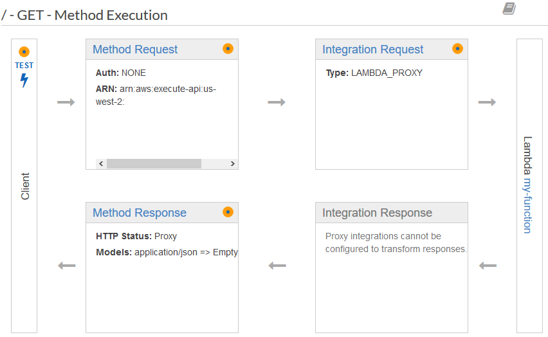Click arrow from Integration Response to Method Response
The width and height of the screenshot is (548, 337).
[277, 266]
